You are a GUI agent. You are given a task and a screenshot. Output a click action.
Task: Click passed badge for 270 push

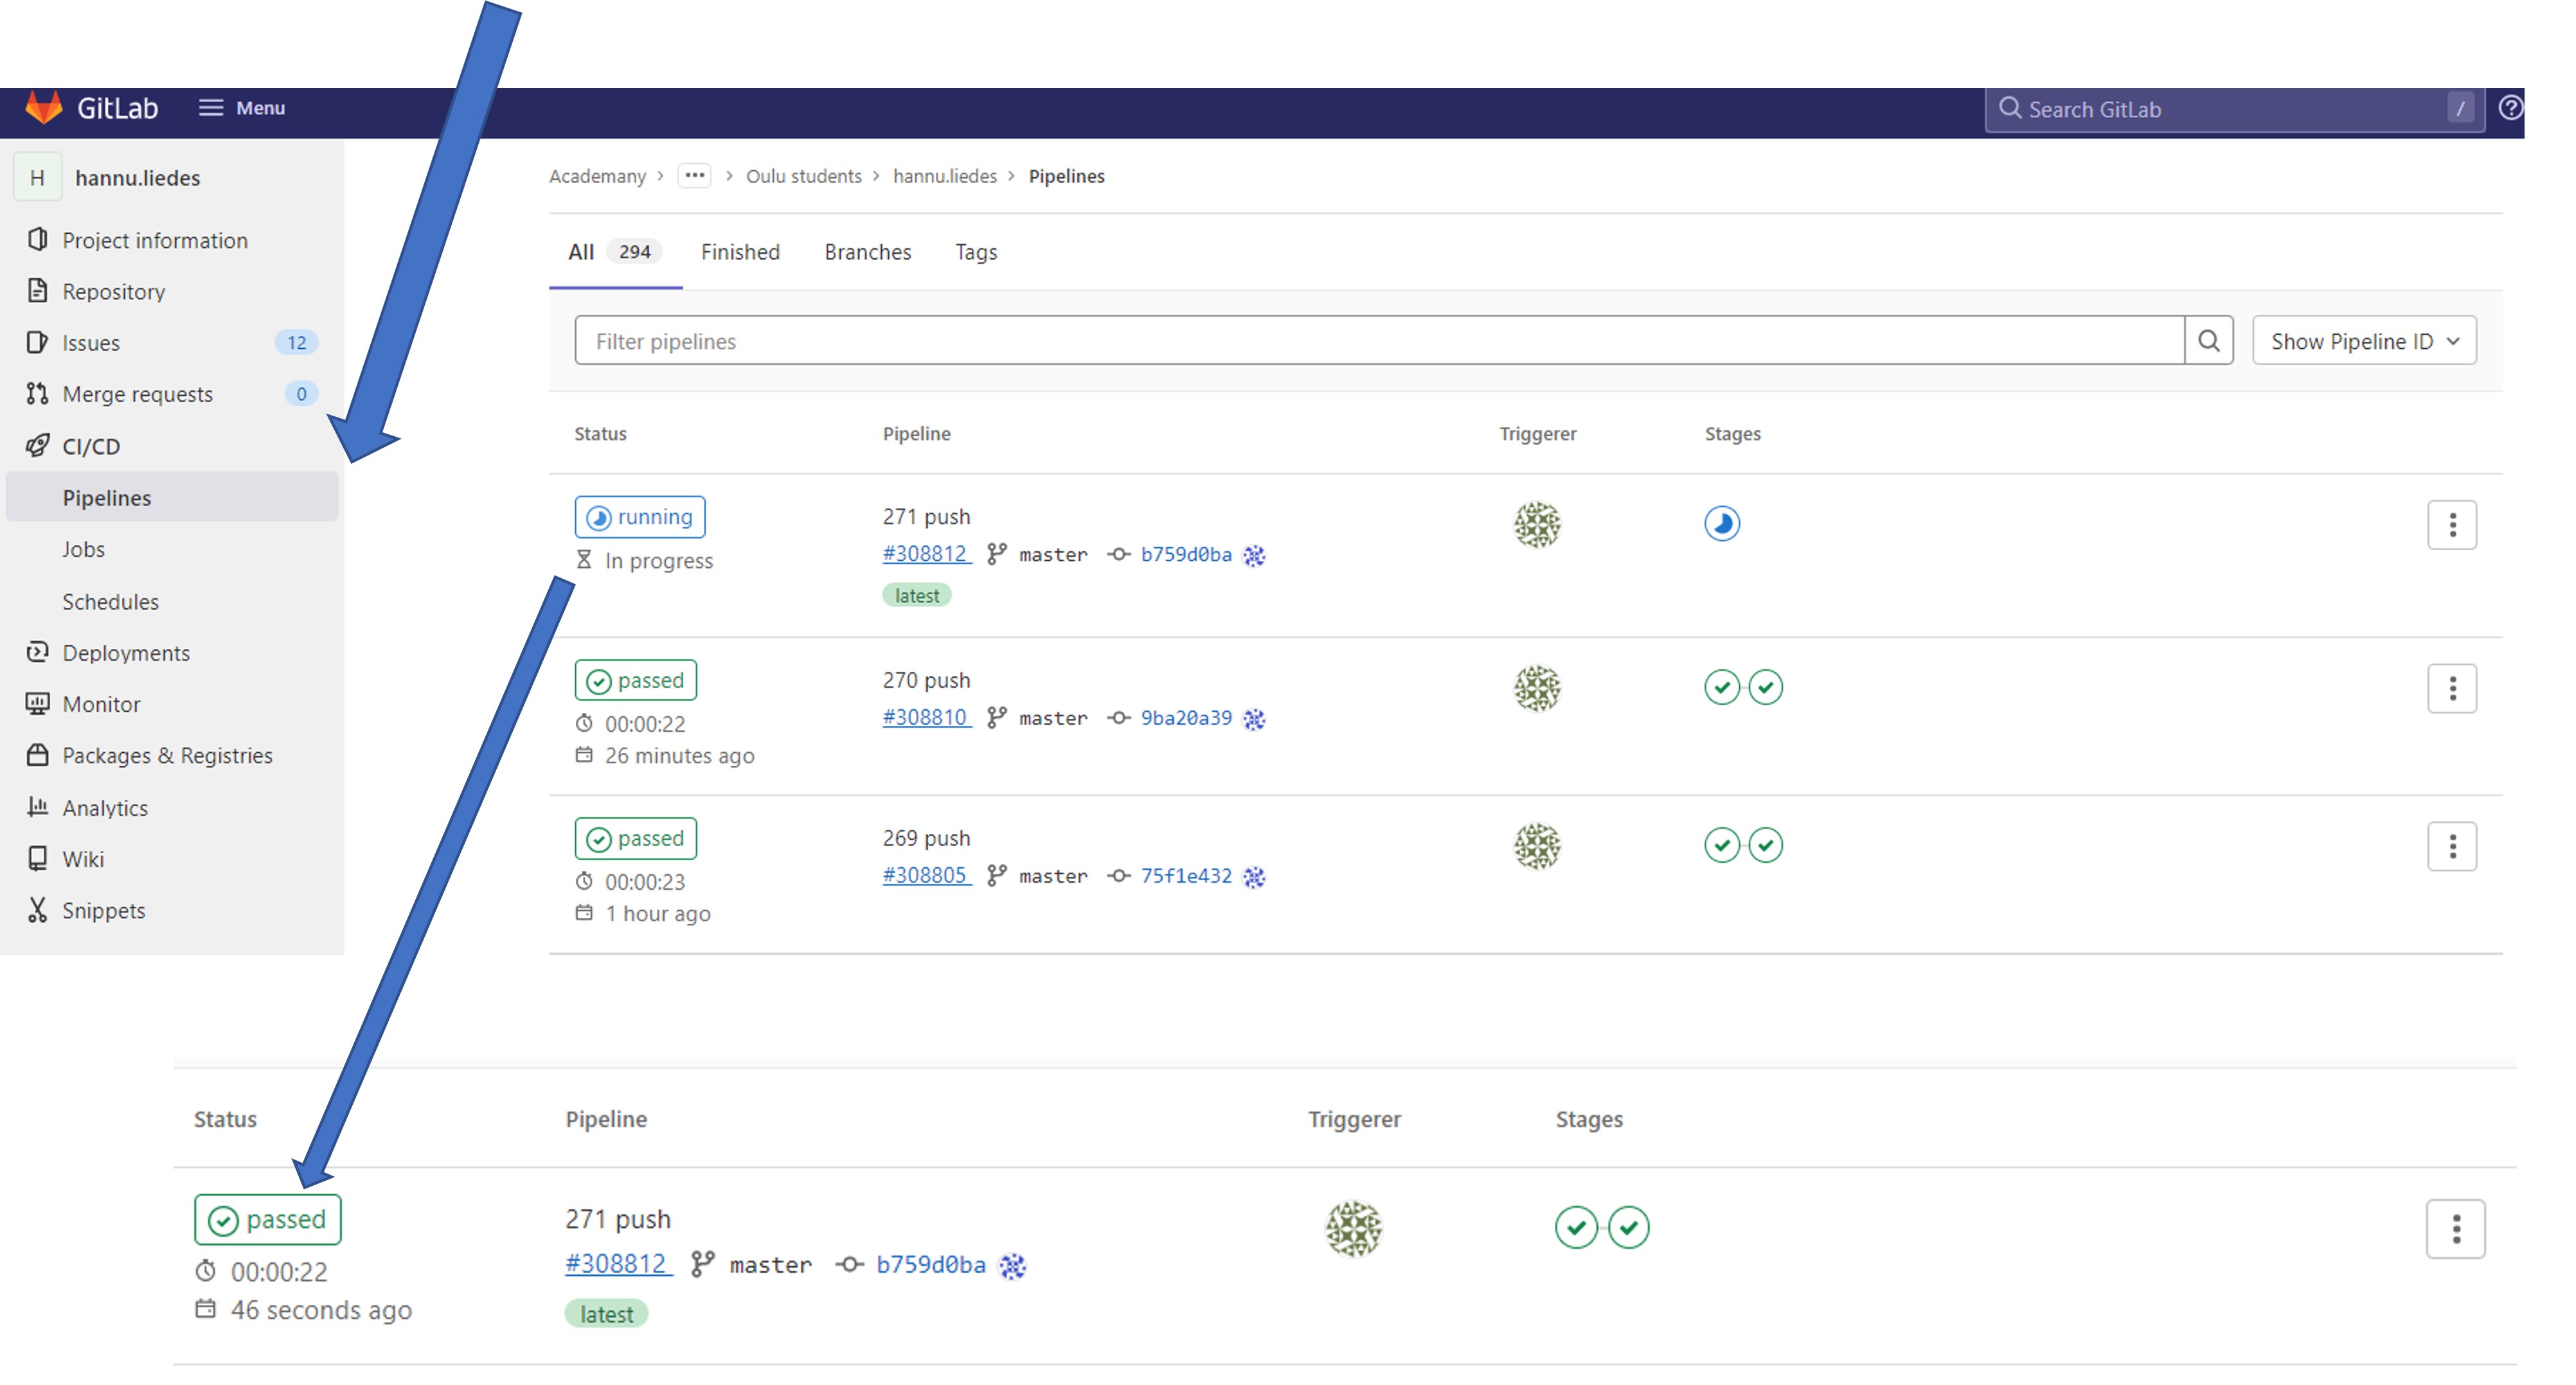click(x=635, y=680)
